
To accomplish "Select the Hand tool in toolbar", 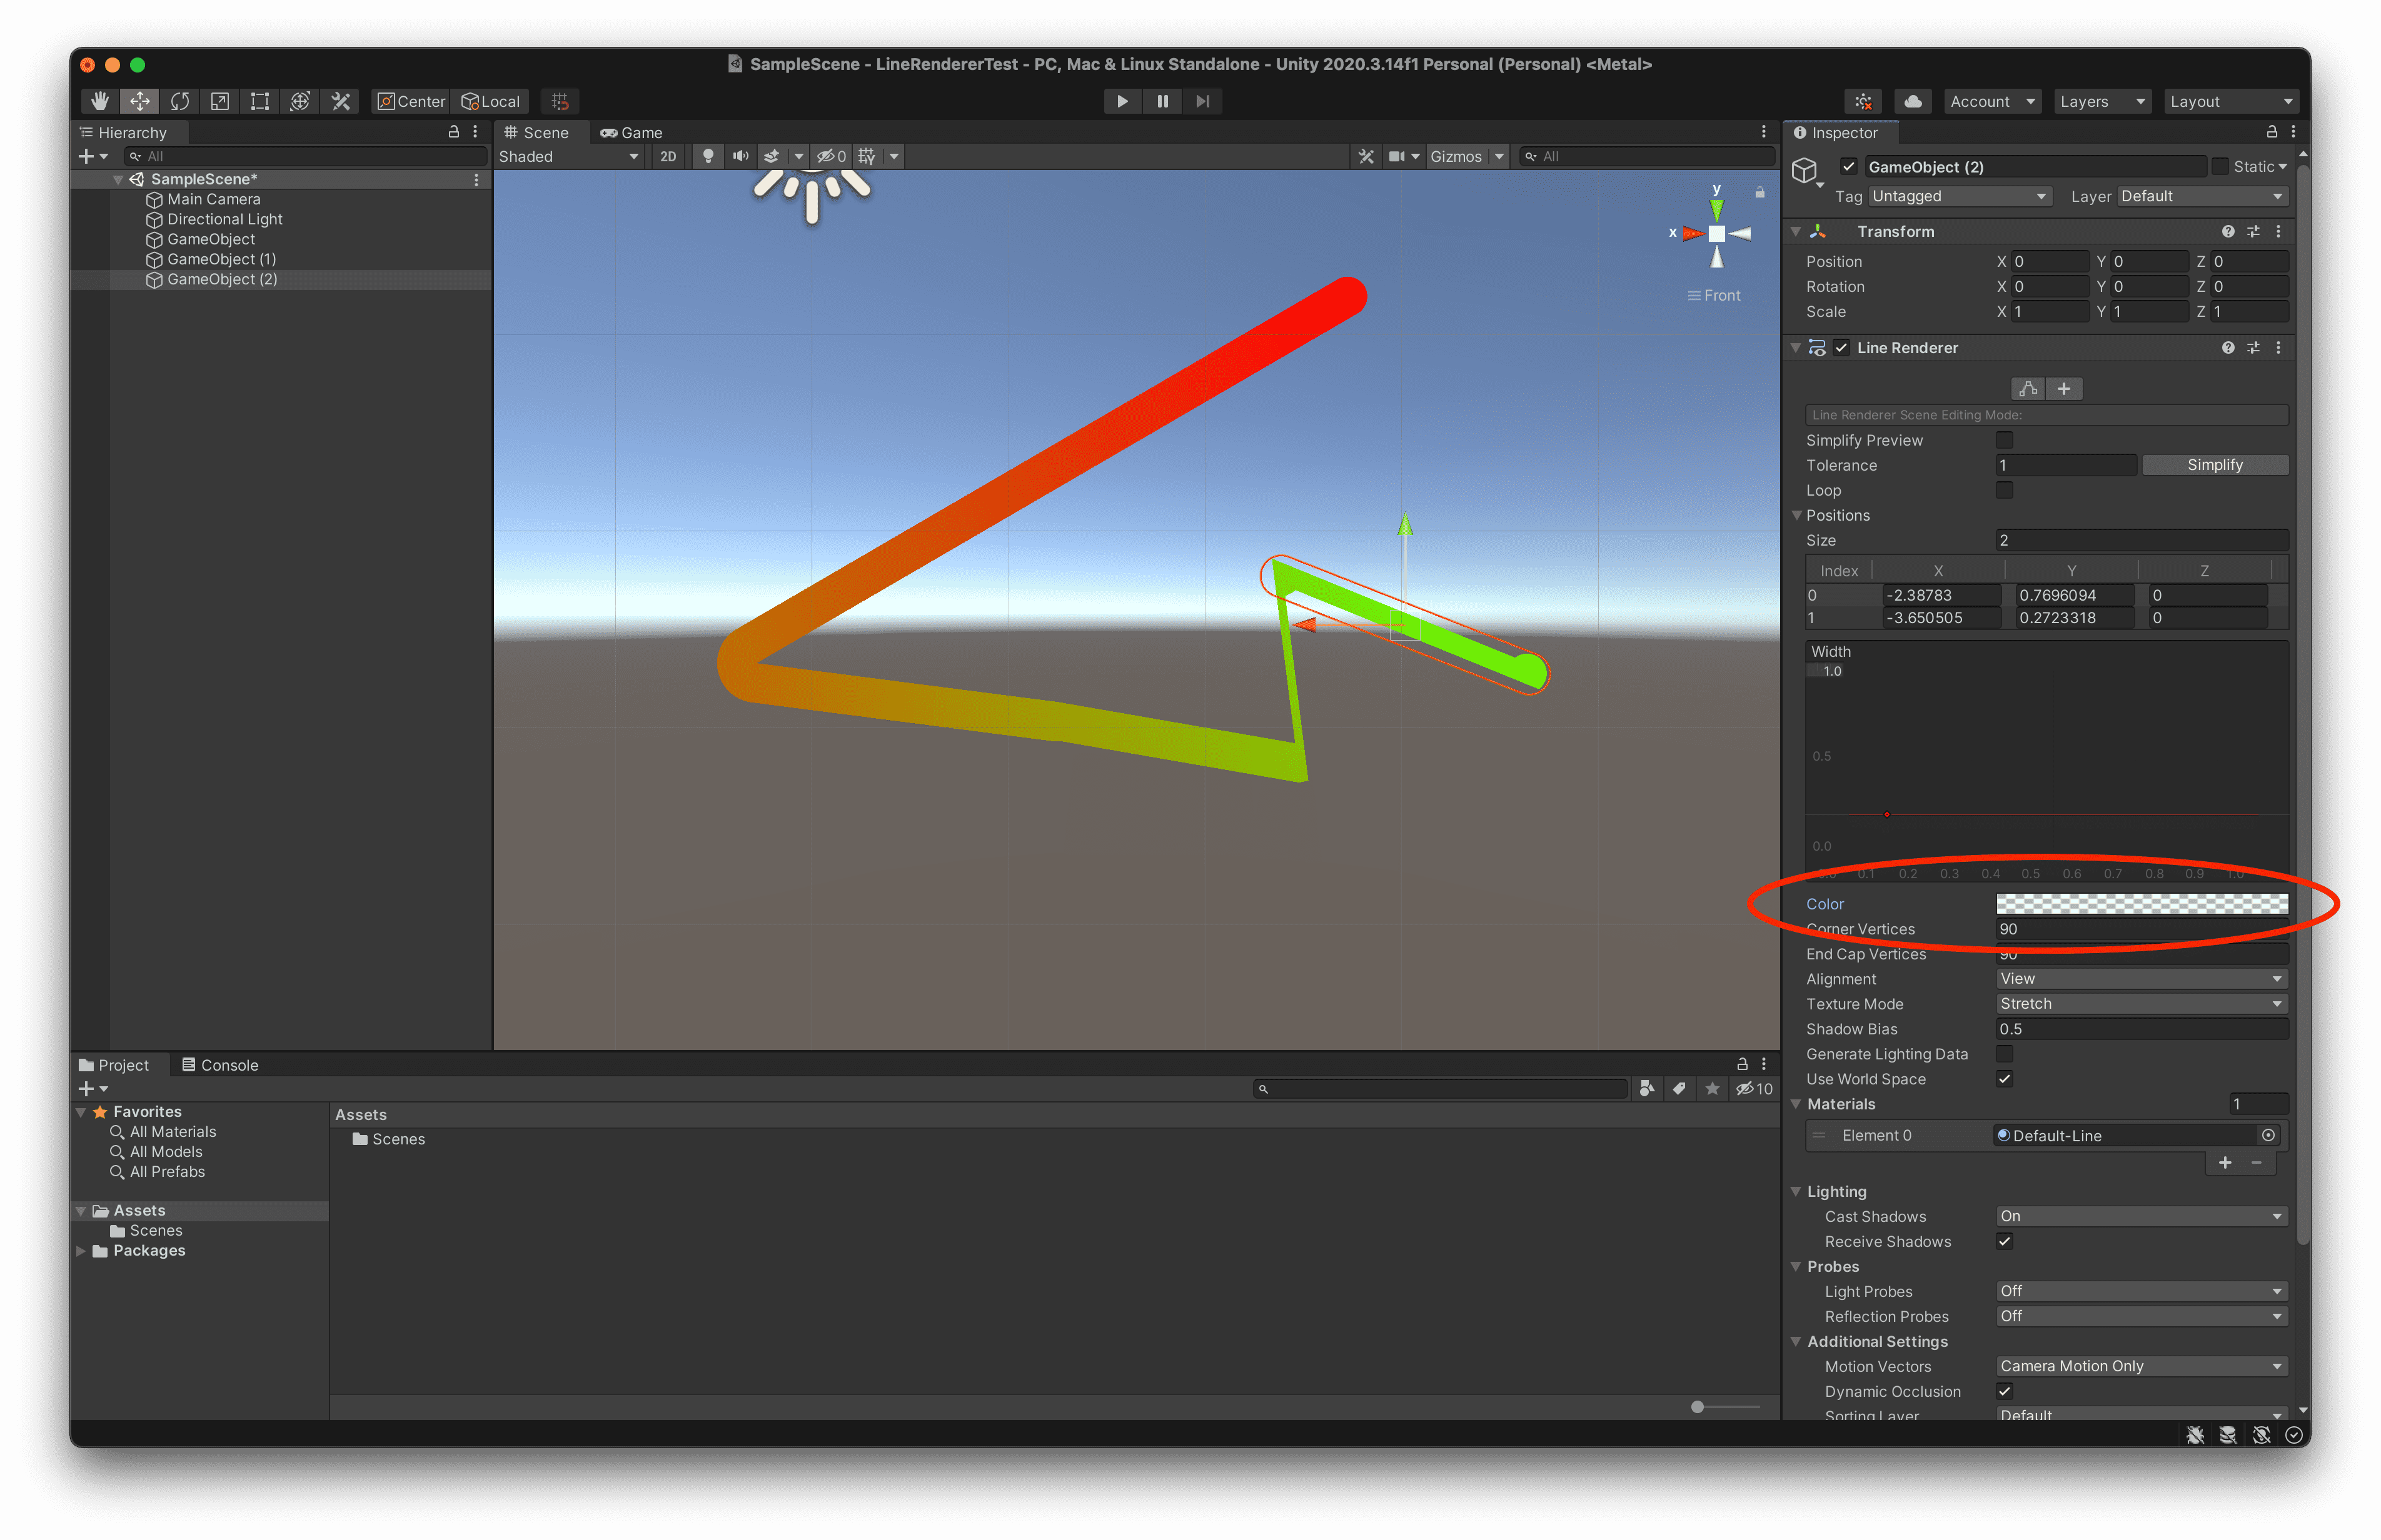I will coord(99,101).
